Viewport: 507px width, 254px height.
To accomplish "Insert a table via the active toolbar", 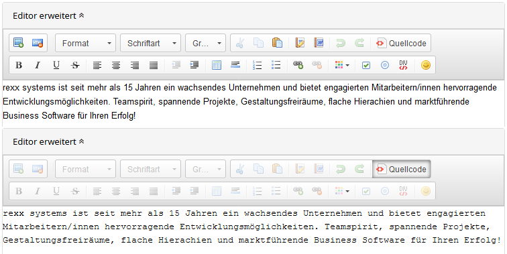I will point(217,65).
